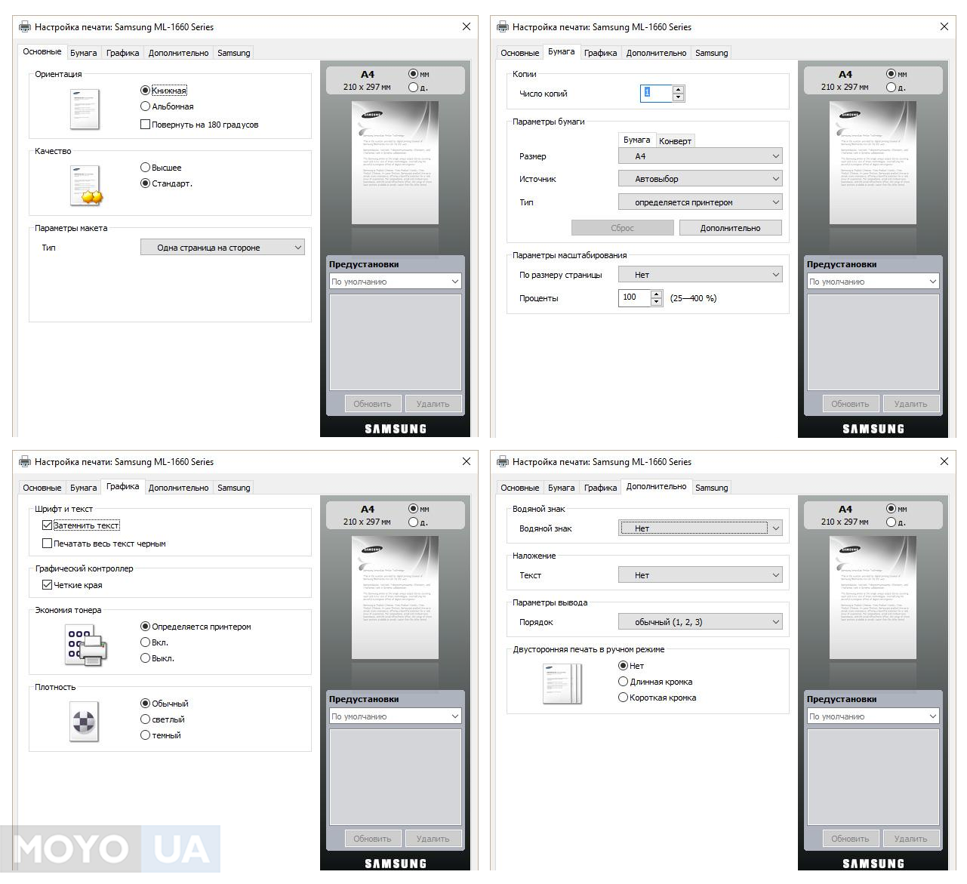
Task: Click Удалить button in Дополнительно window
Action: (911, 839)
